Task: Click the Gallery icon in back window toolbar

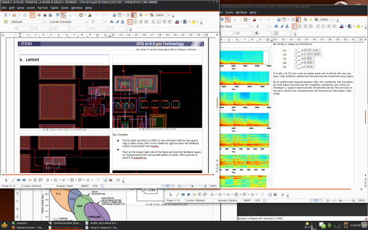Action: coord(316,20)
